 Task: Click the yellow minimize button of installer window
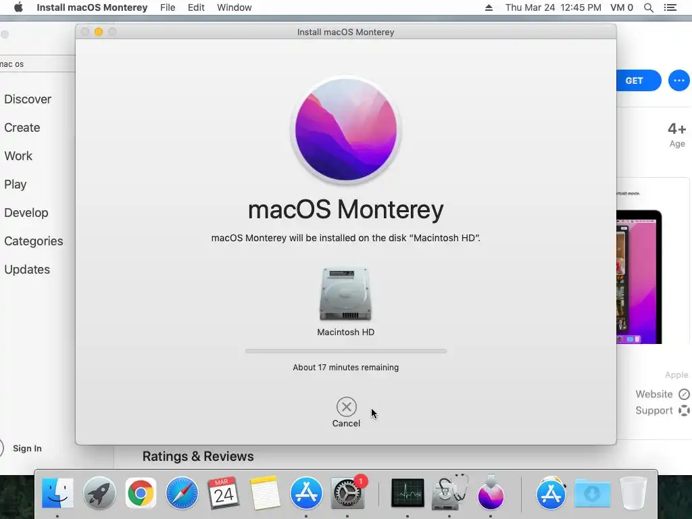[99, 32]
